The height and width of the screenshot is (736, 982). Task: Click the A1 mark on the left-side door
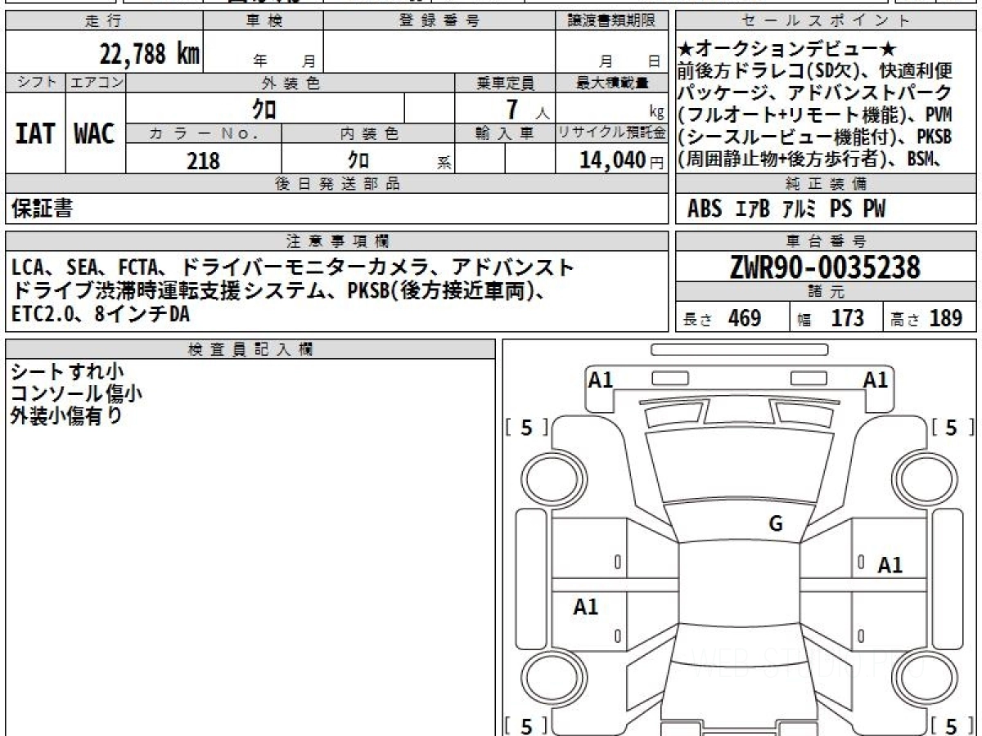[x=585, y=607]
